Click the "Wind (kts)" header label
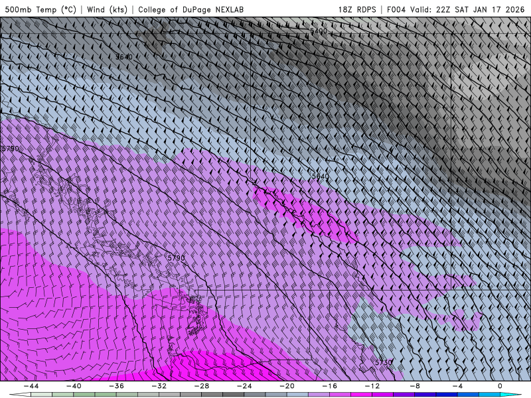Screen dimensions: 531x398 (107, 9)
